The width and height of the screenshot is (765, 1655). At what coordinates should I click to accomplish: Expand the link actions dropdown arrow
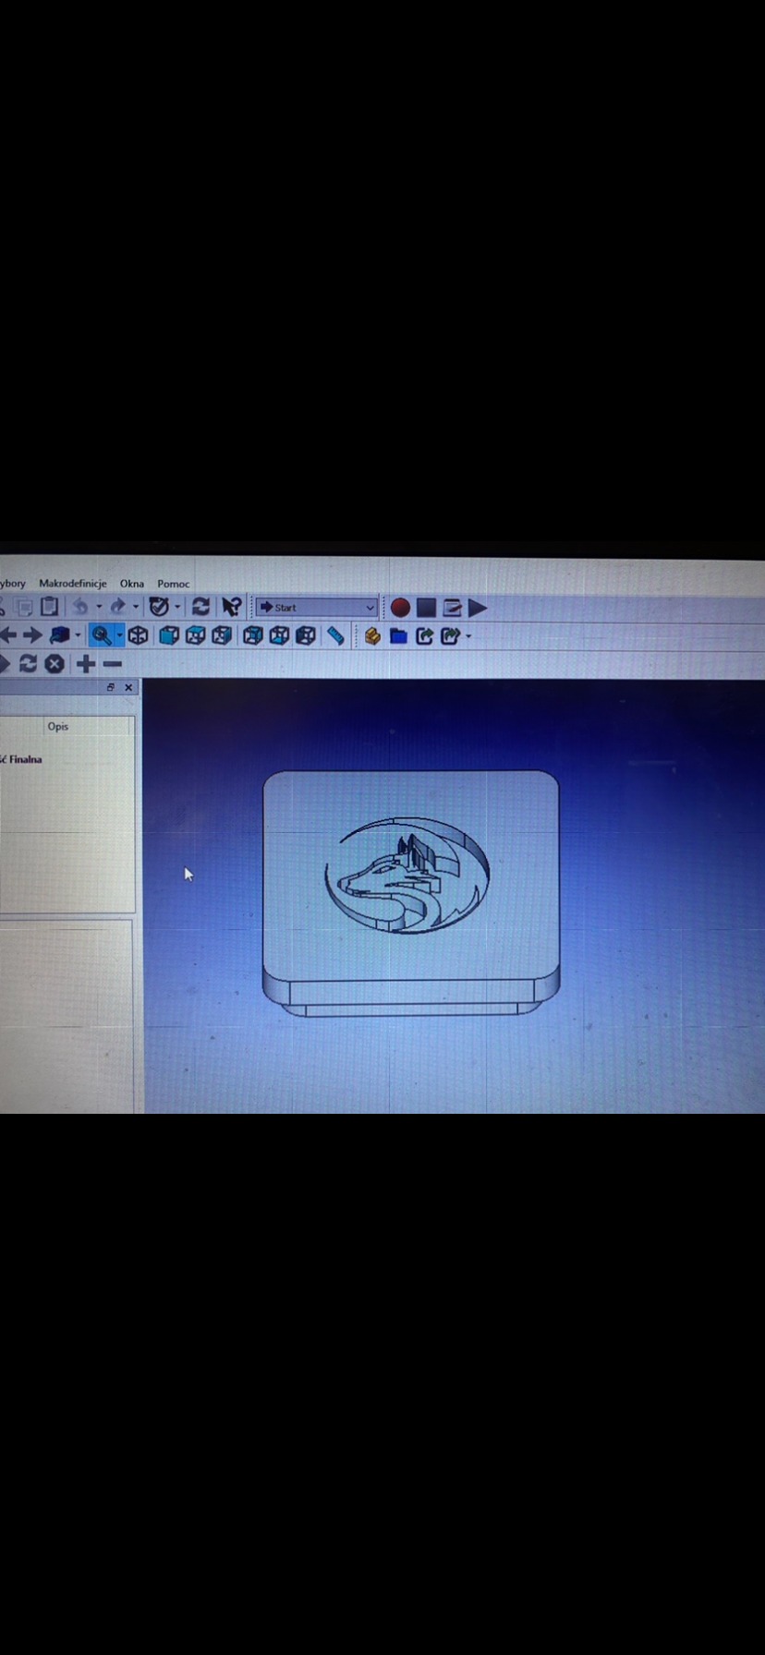[468, 635]
